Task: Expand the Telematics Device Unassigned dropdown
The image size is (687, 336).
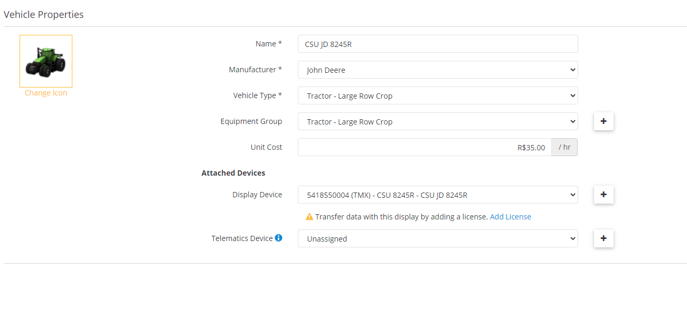Action: pyautogui.click(x=437, y=238)
